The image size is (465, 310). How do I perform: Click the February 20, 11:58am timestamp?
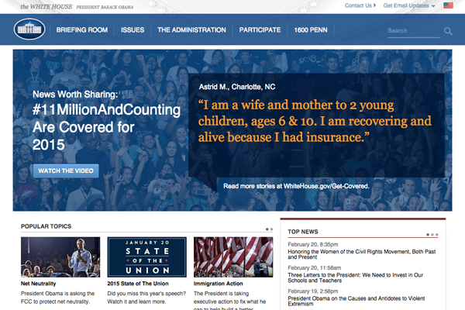pyautogui.click(x=315, y=268)
